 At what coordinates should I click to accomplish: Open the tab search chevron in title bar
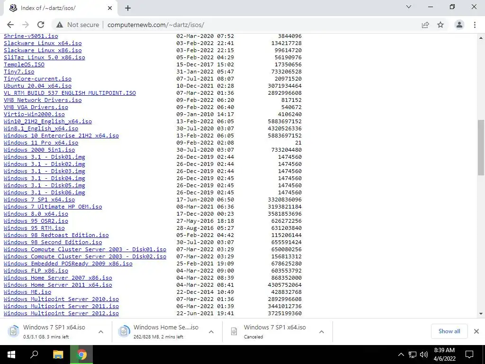coord(409,7)
